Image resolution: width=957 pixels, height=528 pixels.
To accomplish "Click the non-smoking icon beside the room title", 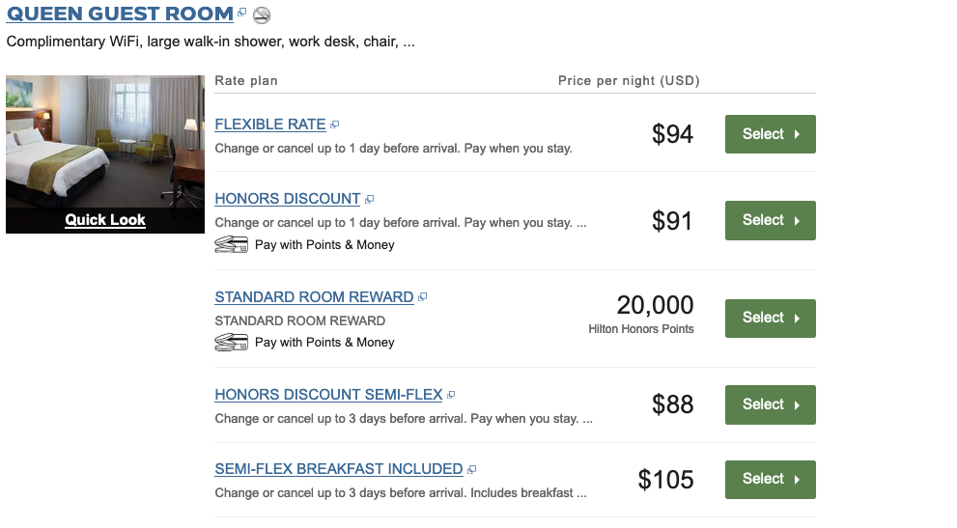I will pyautogui.click(x=262, y=15).
